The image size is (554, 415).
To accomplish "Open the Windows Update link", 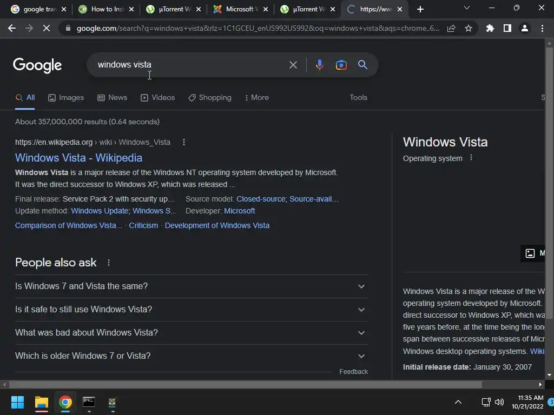I will pyautogui.click(x=100, y=211).
